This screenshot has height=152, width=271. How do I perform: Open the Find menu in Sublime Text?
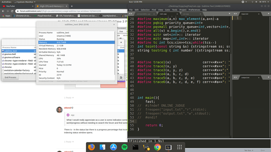tap(154, 10)
